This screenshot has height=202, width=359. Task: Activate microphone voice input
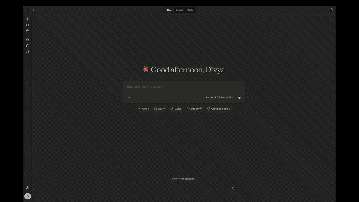[x=239, y=97]
